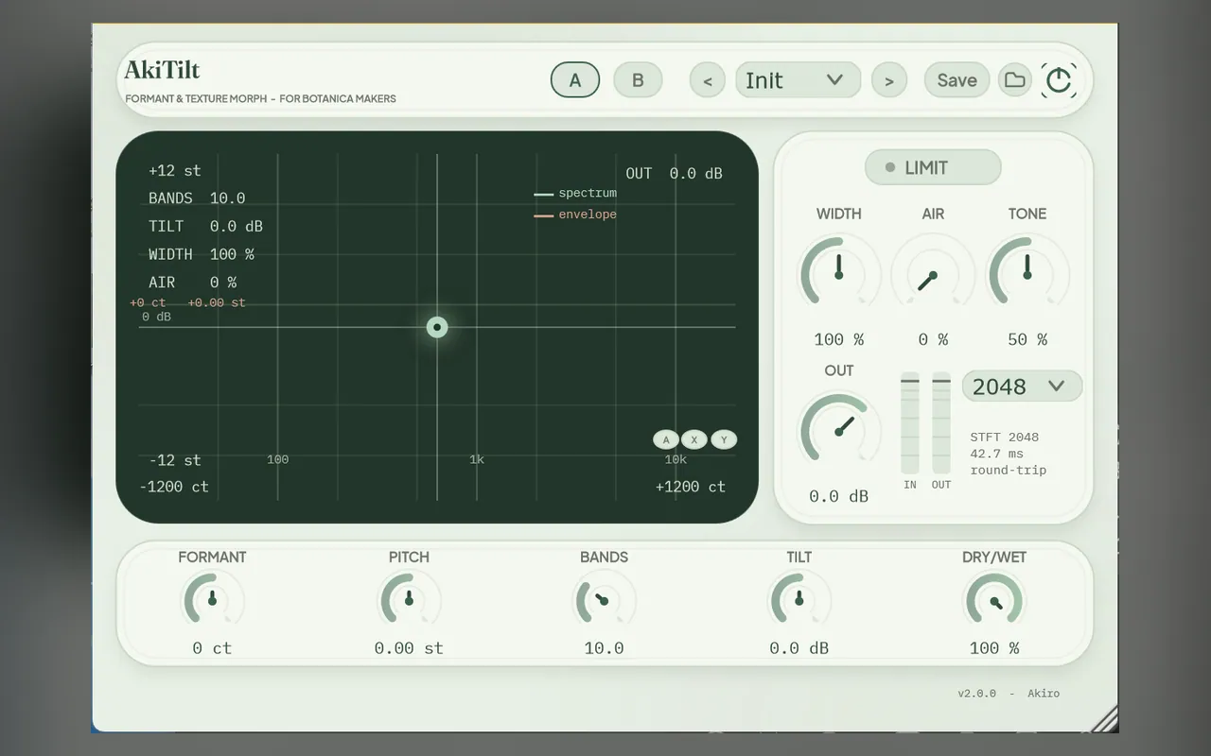Click the v2.0.0 - Akiro version text
This screenshot has width=1211, height=756.
(1009, 694)
